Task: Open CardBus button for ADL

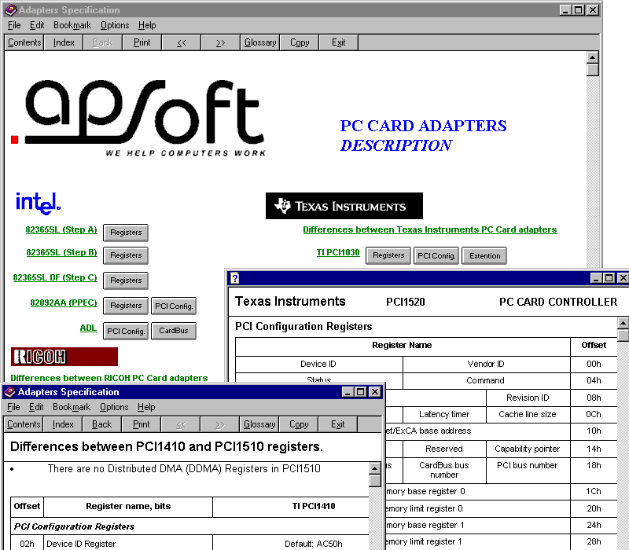Action: pos(174,331)
